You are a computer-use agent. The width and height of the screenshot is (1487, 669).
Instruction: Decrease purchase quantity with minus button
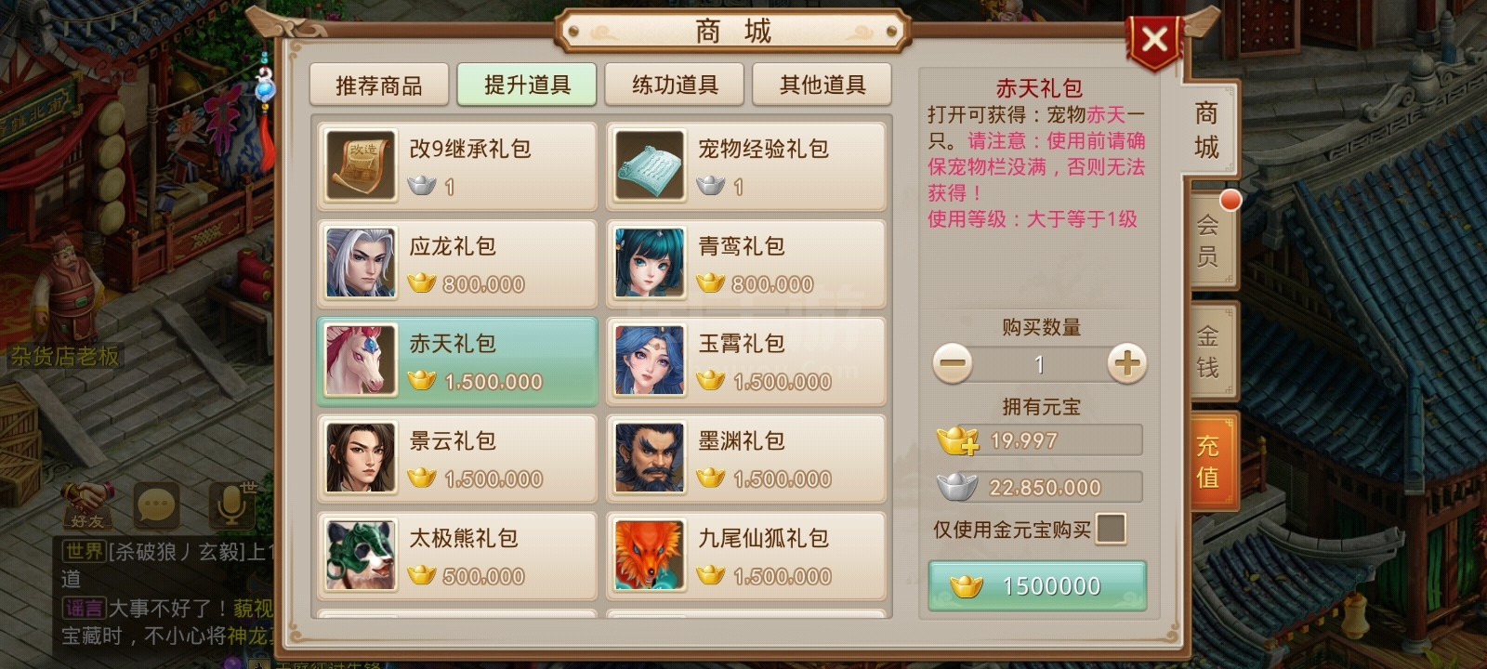click(x=953, y=363)
